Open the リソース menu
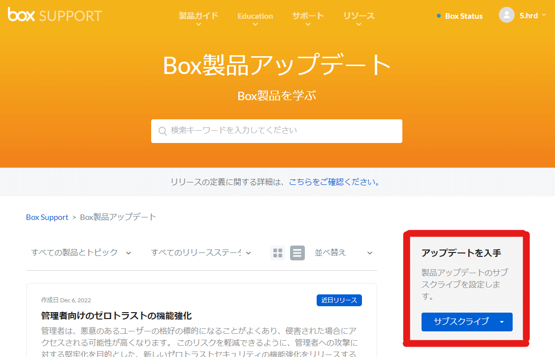This screenshot has height=357, width=555. point(359,15)
